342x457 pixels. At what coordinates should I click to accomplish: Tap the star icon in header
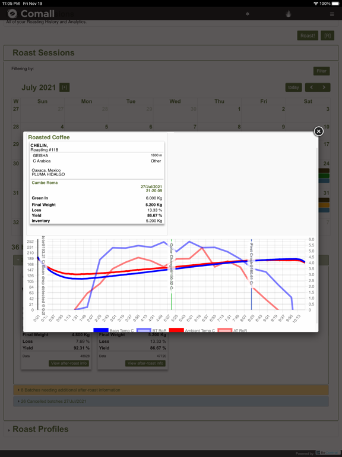[x=248, y=14]
